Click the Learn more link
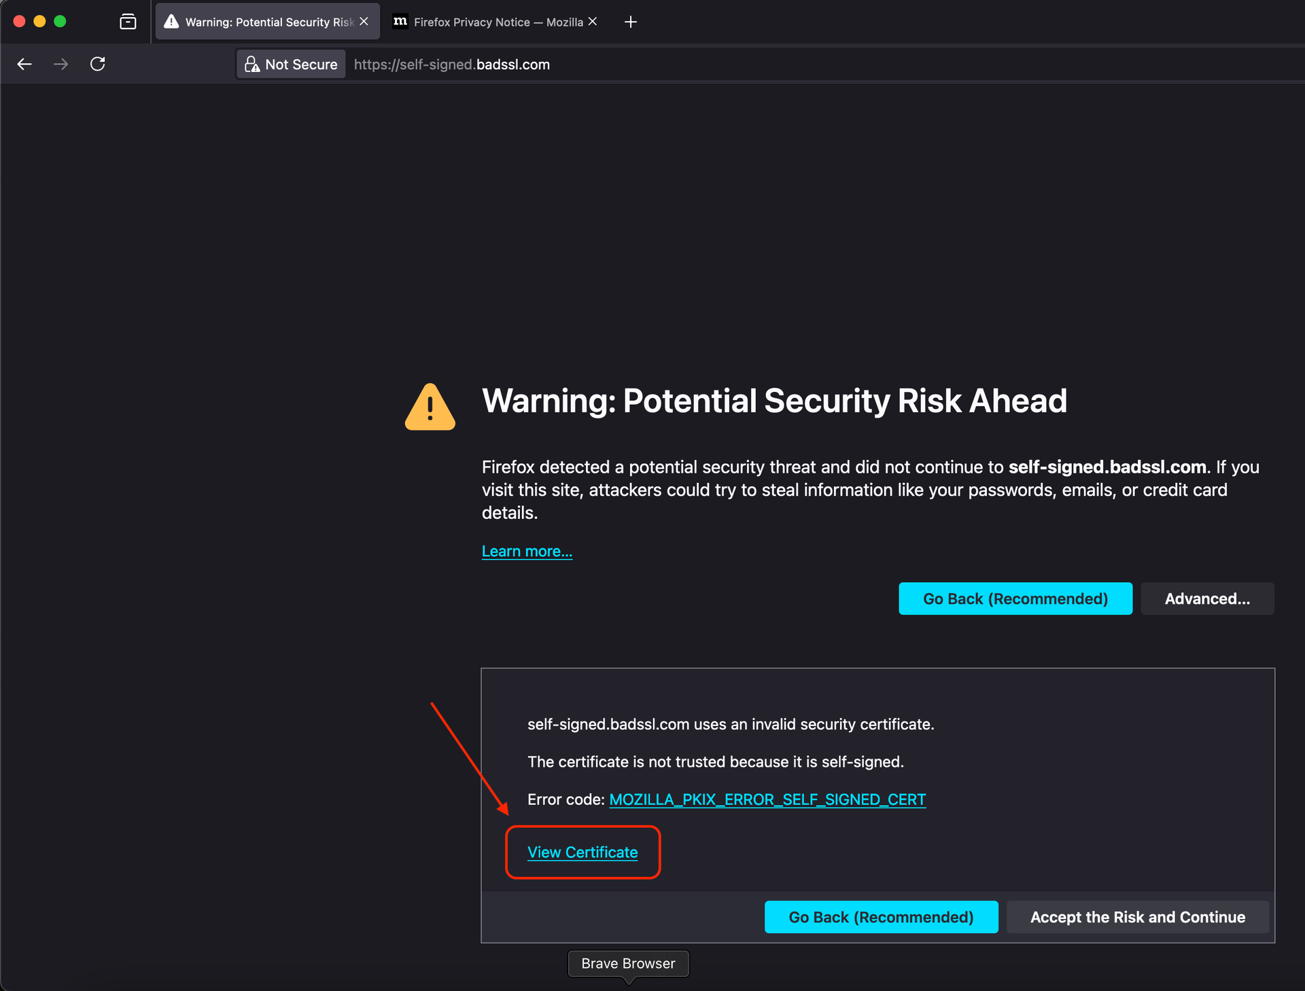The width and height of the screenshot is (1305, 991). point(527,551)
